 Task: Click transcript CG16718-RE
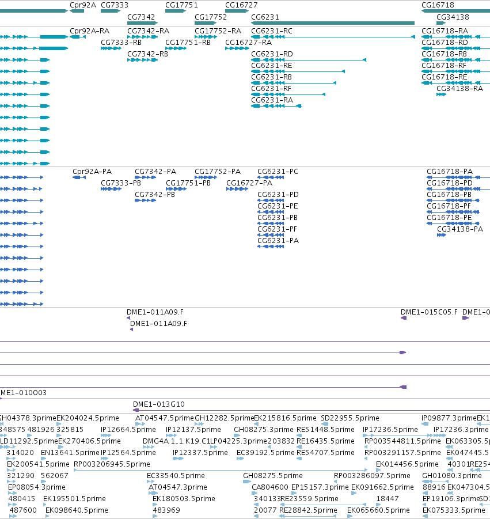[x=445, y=77]
